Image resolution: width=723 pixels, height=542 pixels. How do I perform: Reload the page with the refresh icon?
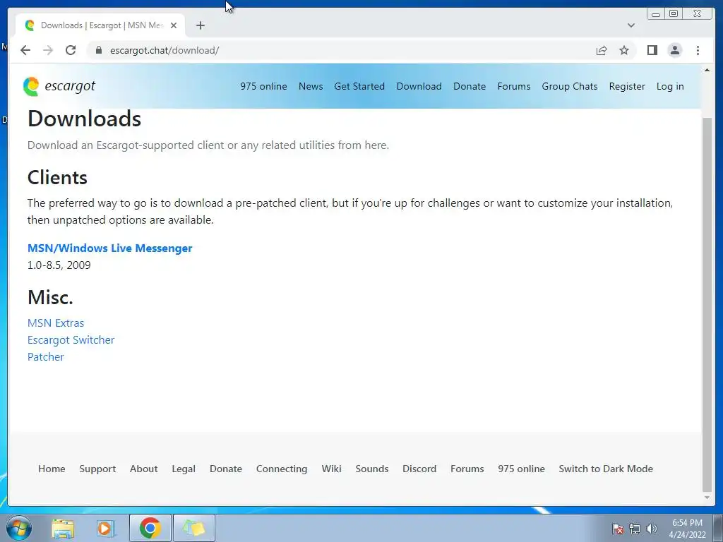click(x=71, y=50)
